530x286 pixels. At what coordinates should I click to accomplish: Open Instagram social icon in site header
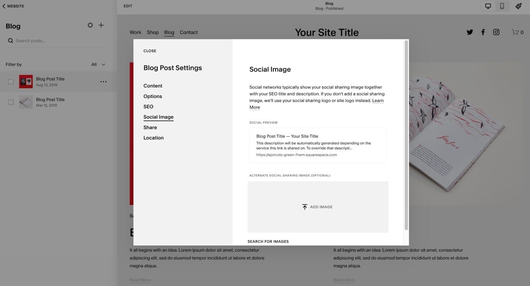[496, 32]
